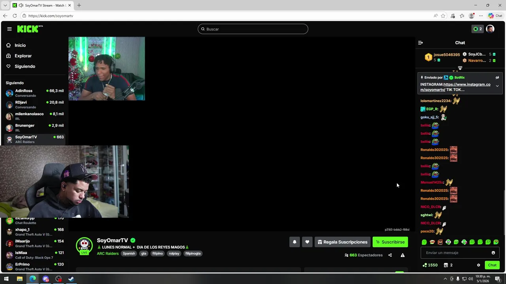The height and width of the screenshot is (284, 506).
Task: Select the Spanish tag
Action: click(x=129, y=253)
